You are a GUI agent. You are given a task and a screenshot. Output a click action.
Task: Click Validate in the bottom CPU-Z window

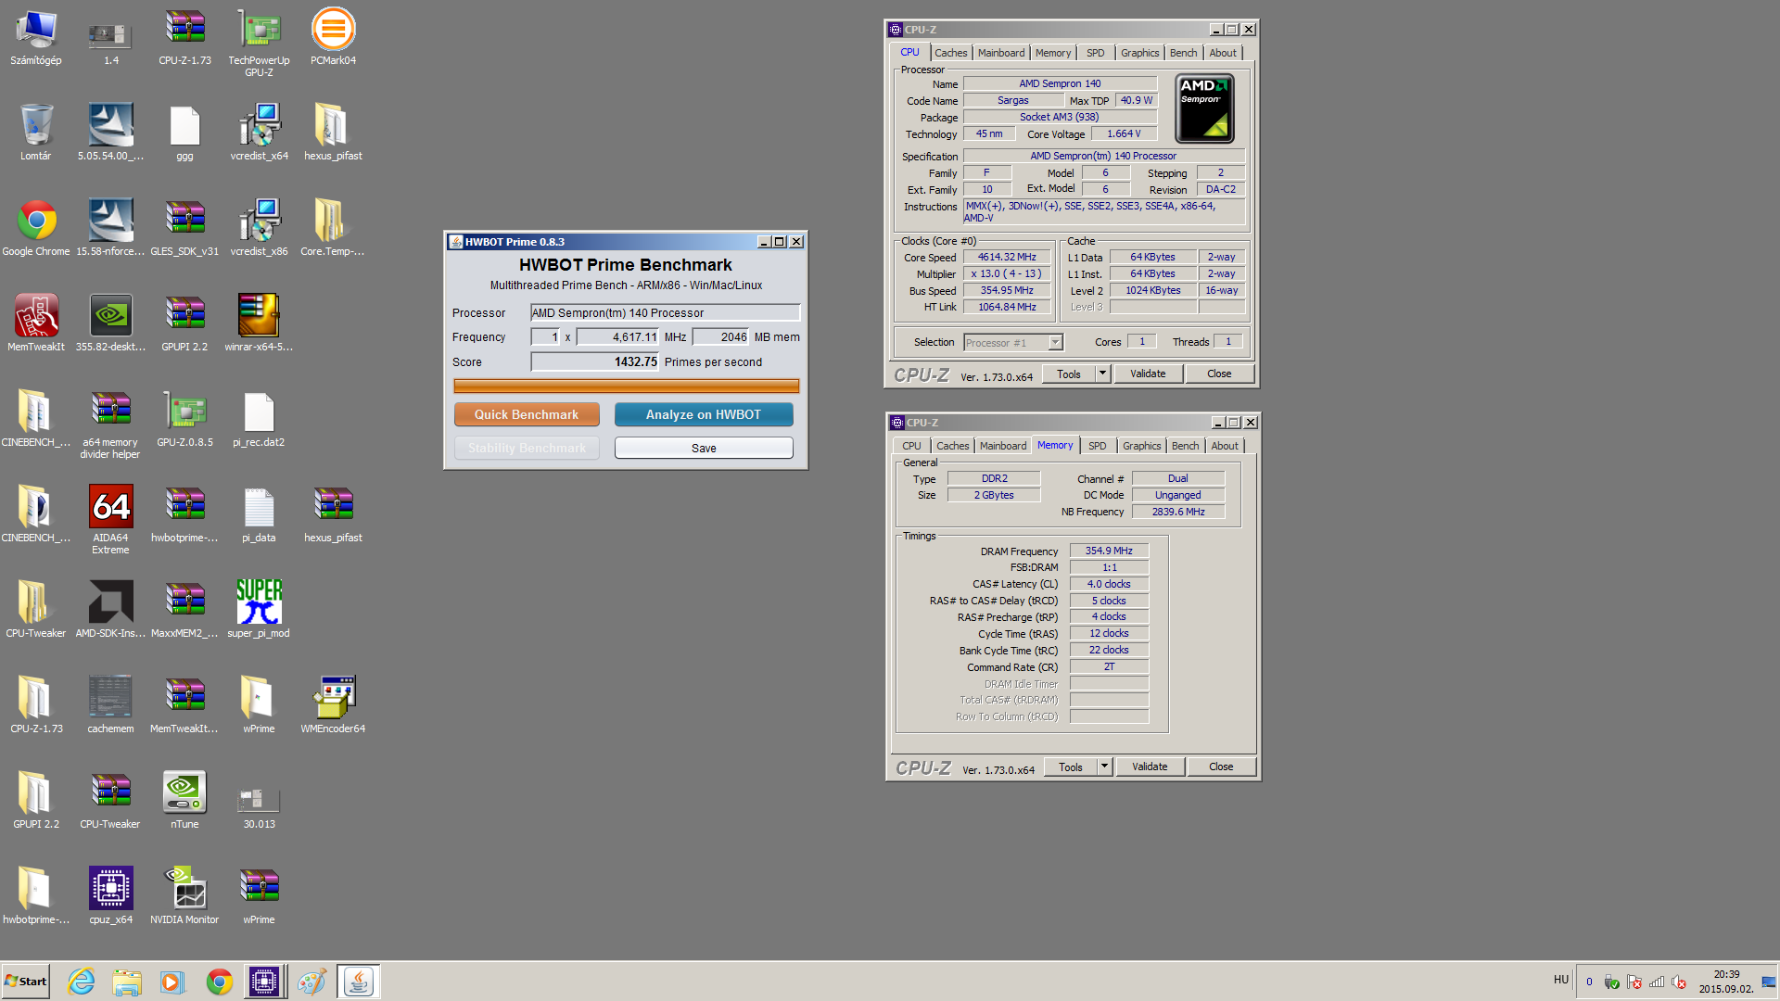[1150, 767]
